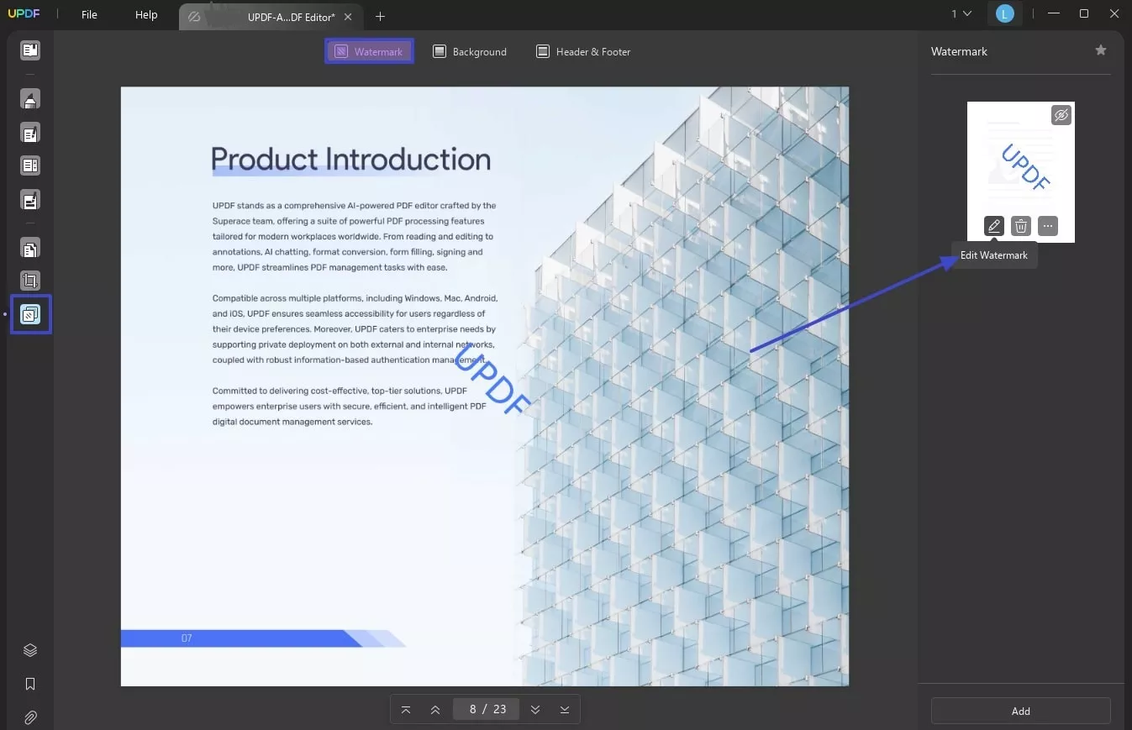Go to last page arrow
Image resolution: width=1132 pixels, height=730 pixels.
[565, 710]
